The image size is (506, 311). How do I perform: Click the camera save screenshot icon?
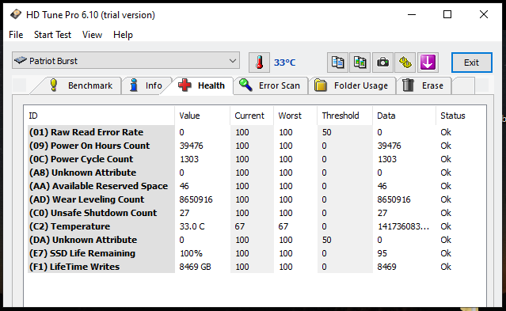point(382,63)
